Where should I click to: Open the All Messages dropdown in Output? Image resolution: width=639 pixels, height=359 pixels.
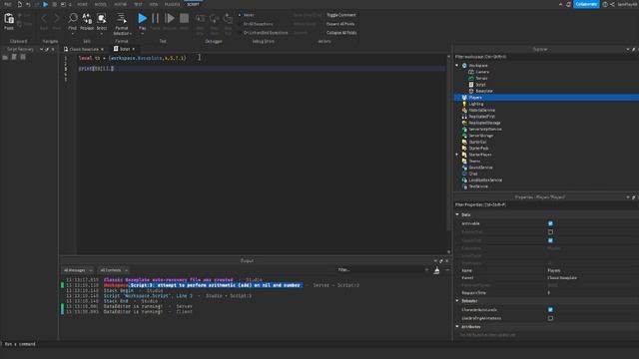[78, 270]
